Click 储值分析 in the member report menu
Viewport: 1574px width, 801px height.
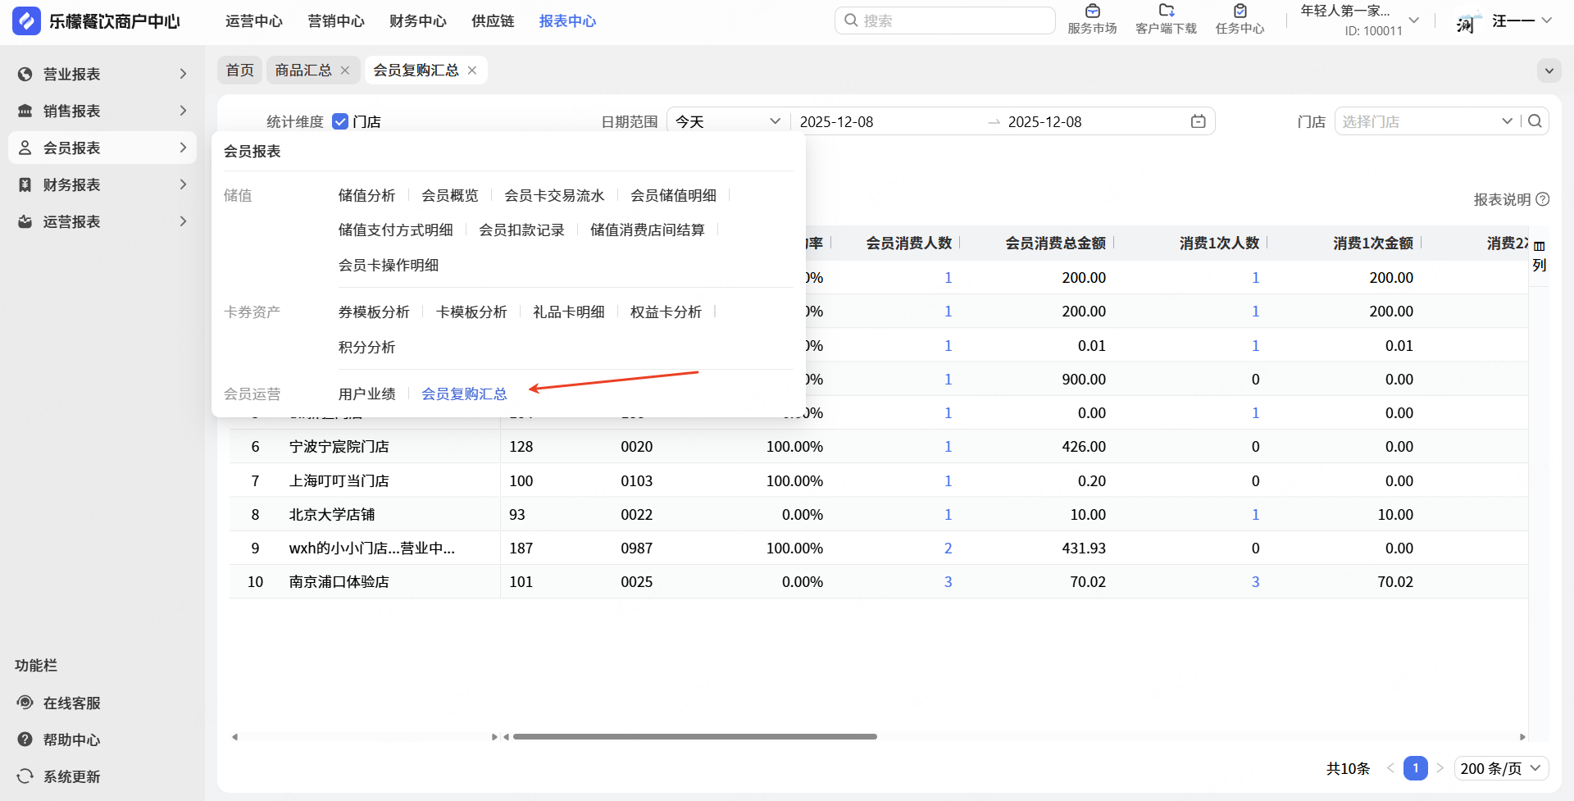coord(366,195)
